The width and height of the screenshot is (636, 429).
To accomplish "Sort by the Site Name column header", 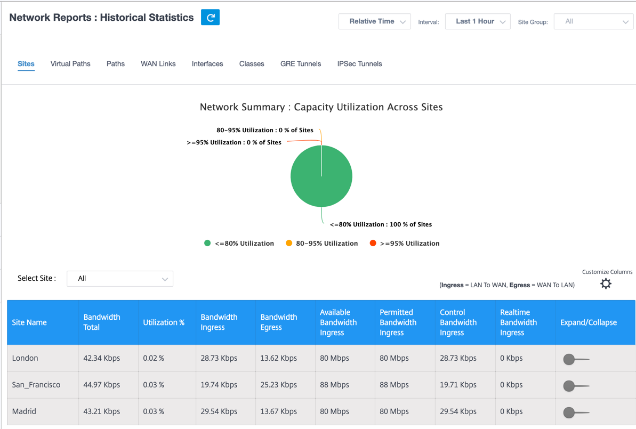I will click(43, 322).
